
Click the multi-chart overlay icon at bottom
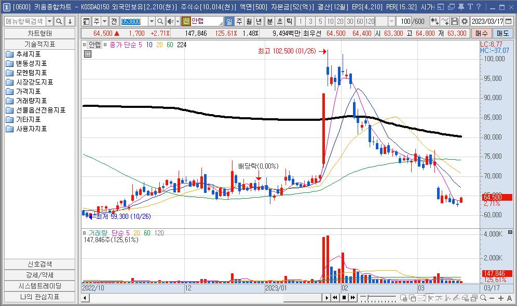click(403, 298)
